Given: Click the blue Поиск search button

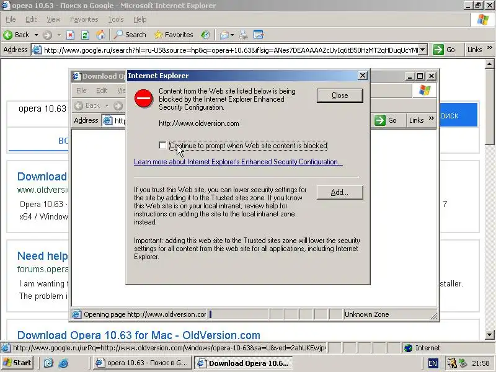Looking at the screenshot, I should [x=458, y=115].
